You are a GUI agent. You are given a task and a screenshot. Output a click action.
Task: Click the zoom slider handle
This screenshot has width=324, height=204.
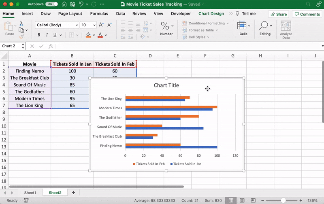point(284,200)
